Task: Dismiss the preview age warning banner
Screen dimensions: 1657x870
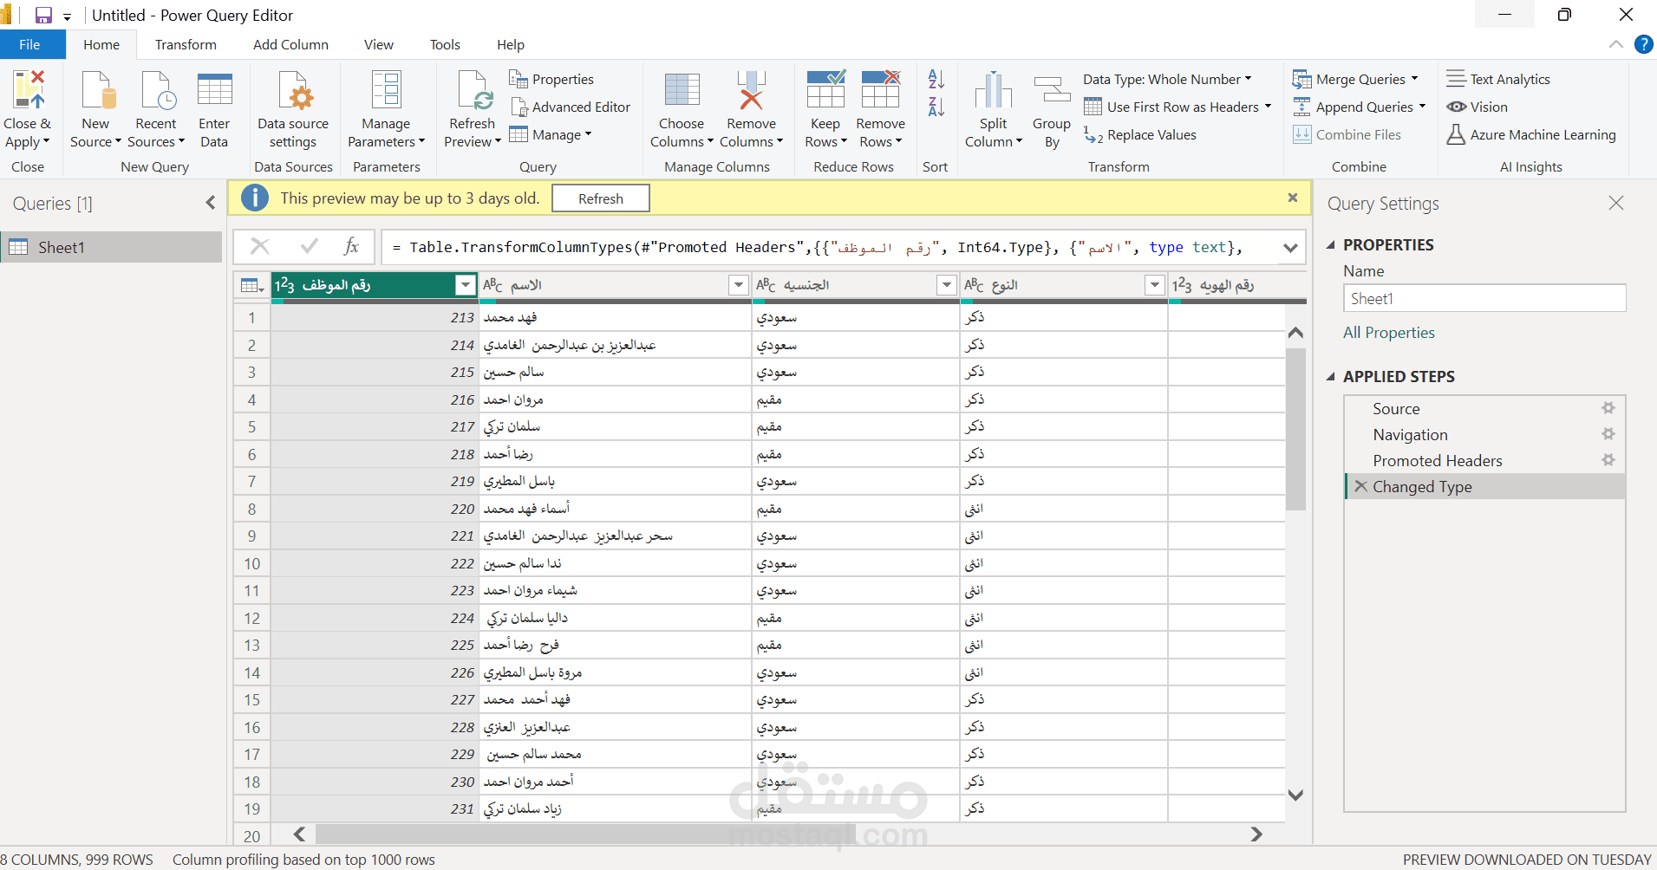Action: pos(1293,198)
